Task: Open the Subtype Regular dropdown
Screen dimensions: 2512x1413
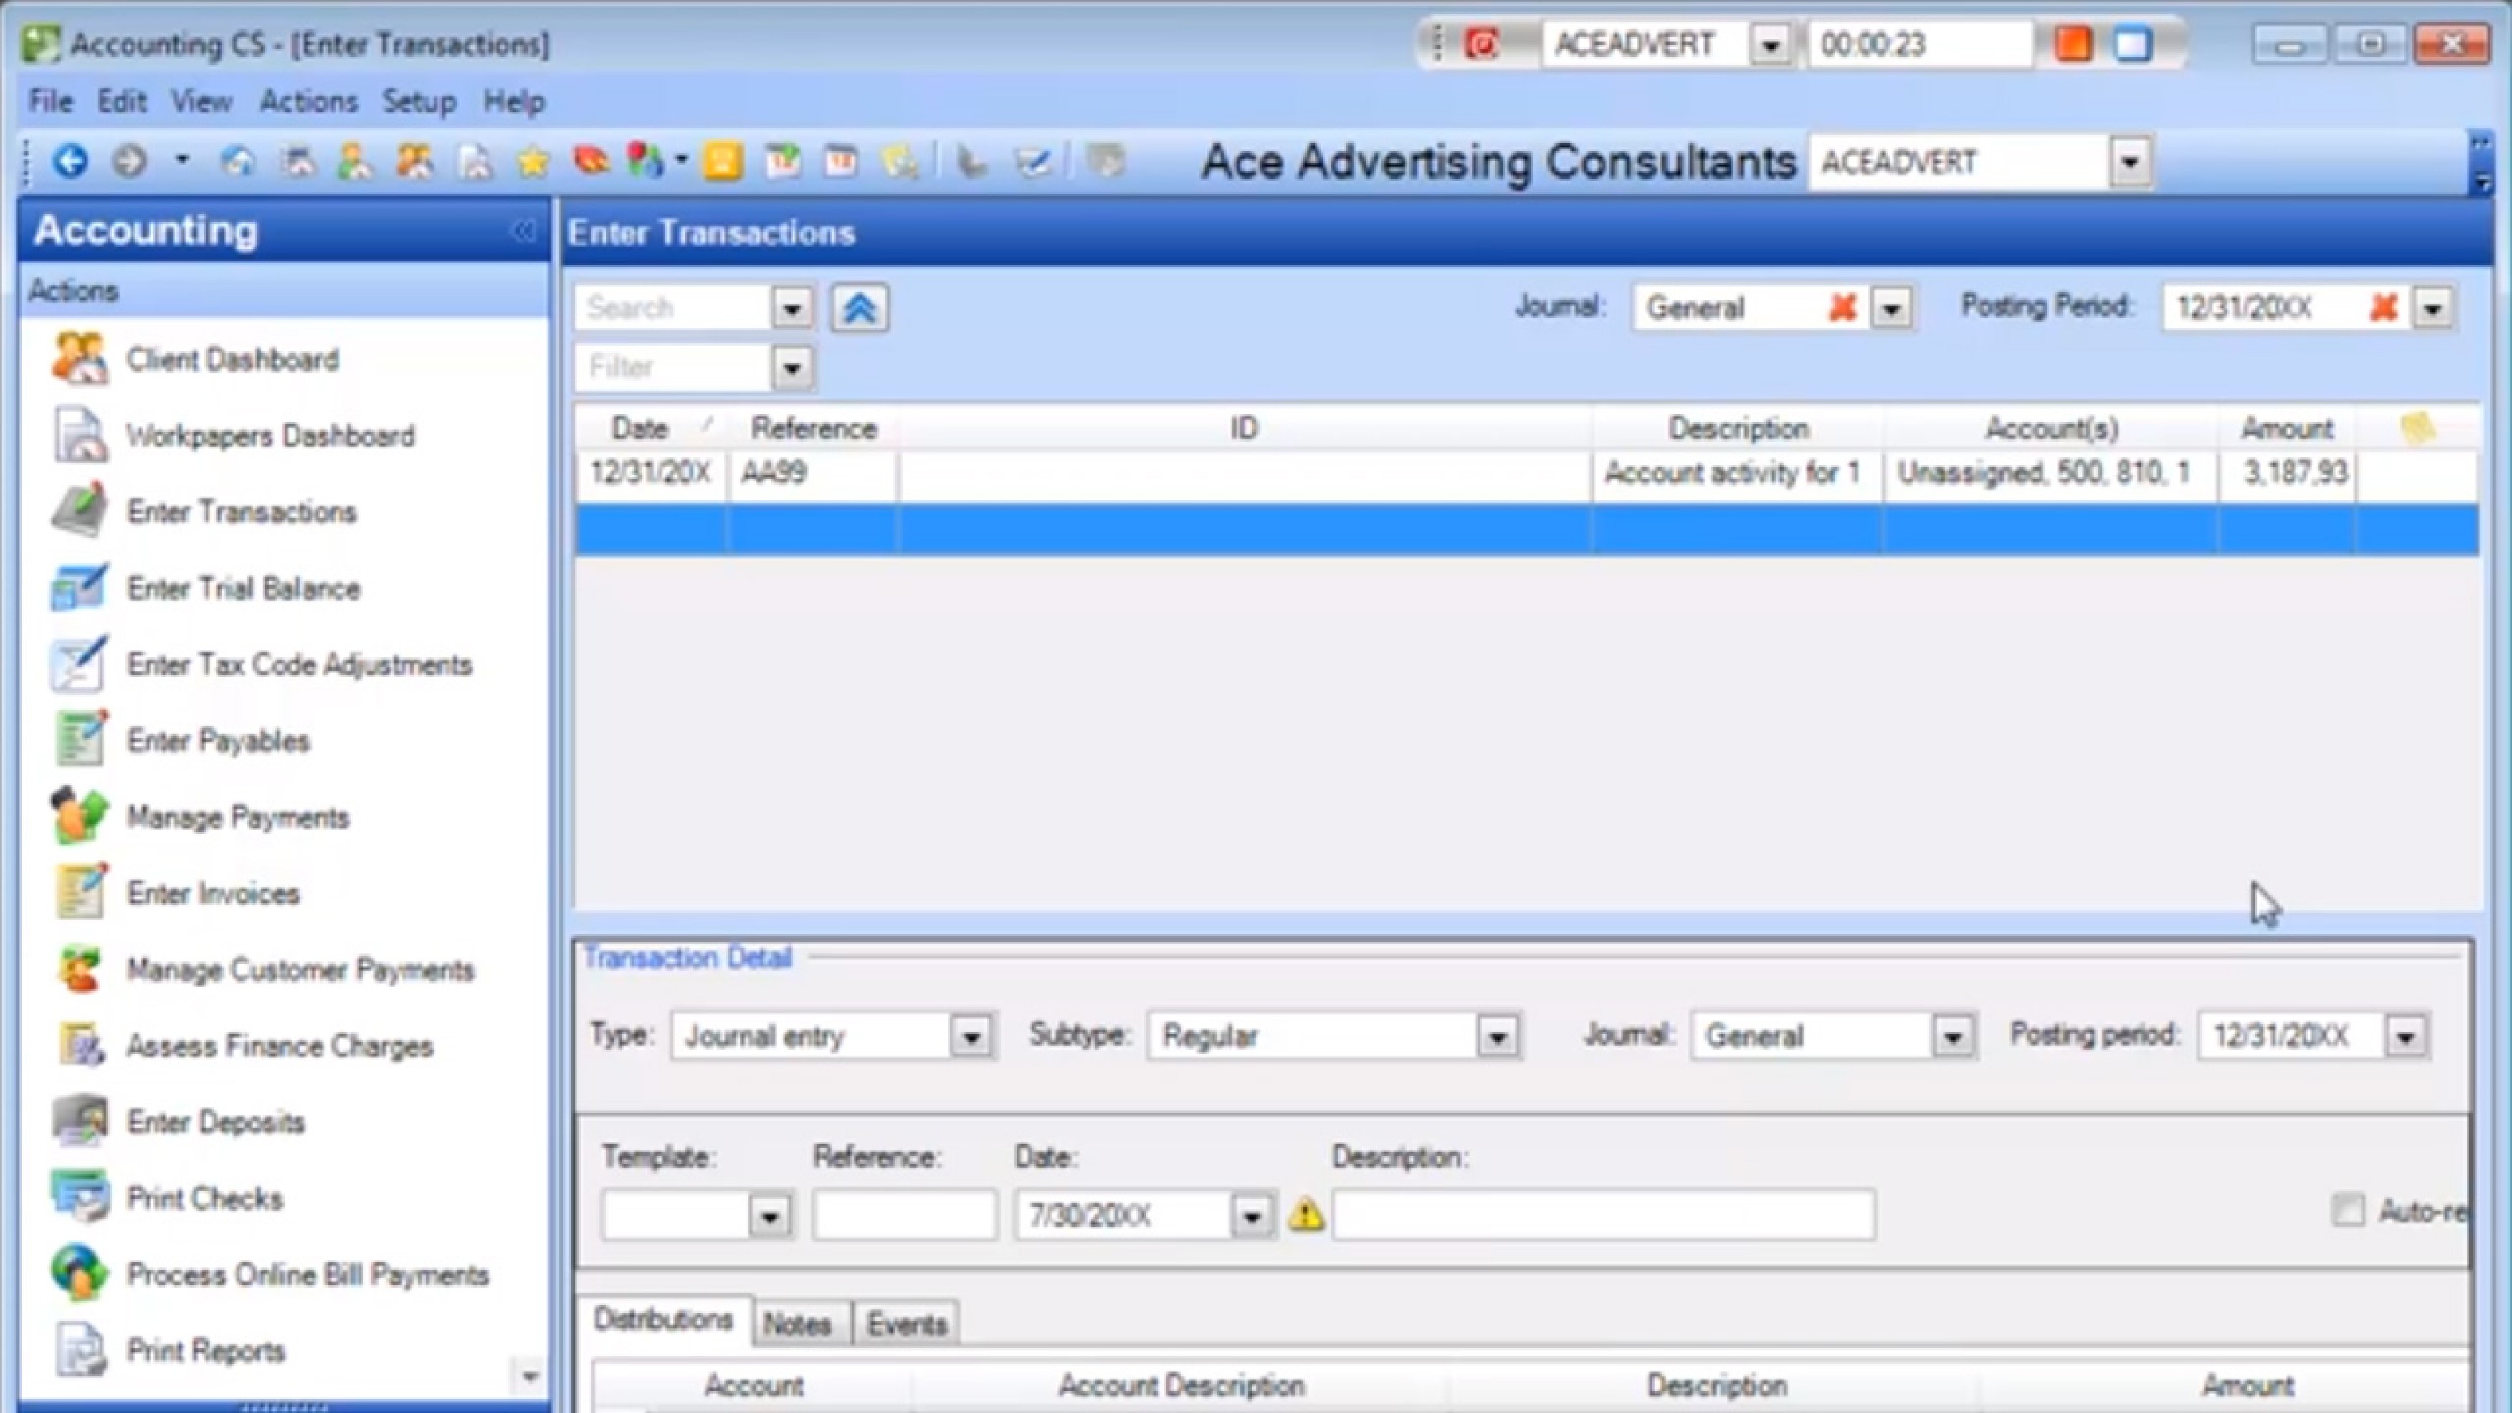Action: point(1497,1037)
